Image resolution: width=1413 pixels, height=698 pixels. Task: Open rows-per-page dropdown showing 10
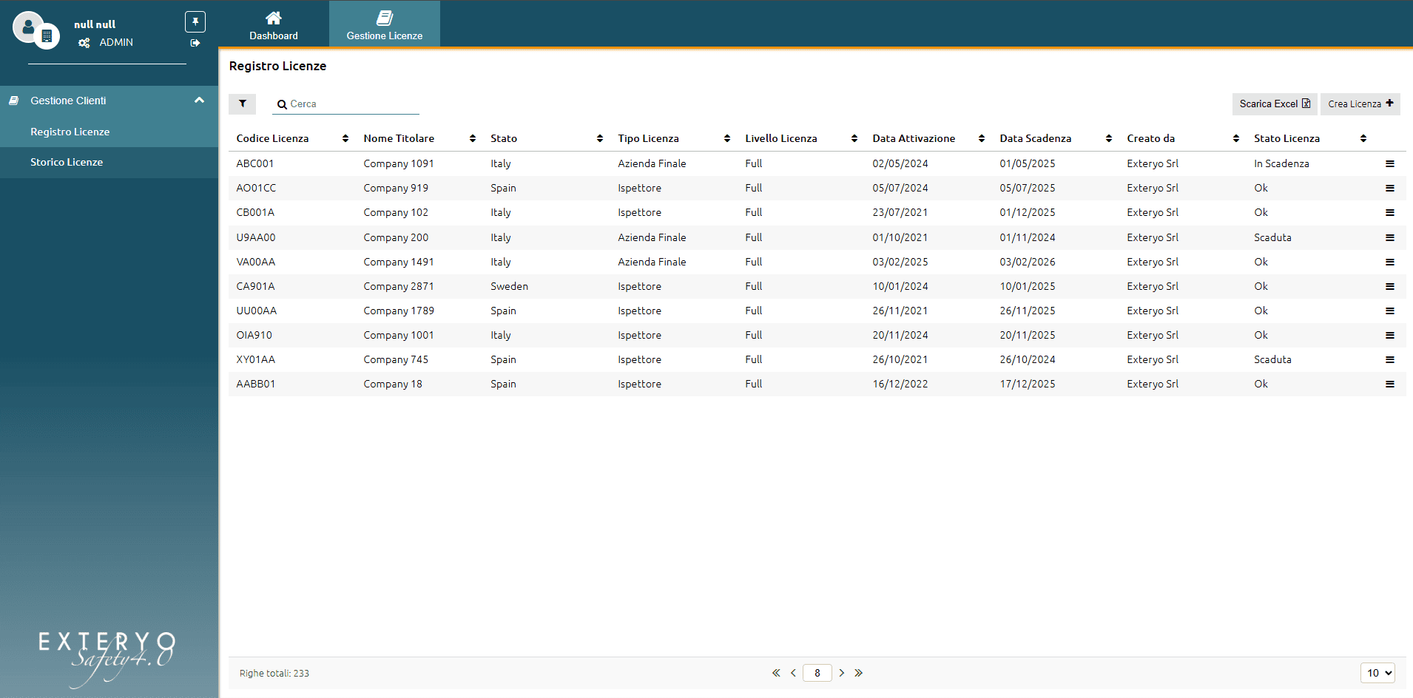pyautogui.click(x=1377, y=673)
